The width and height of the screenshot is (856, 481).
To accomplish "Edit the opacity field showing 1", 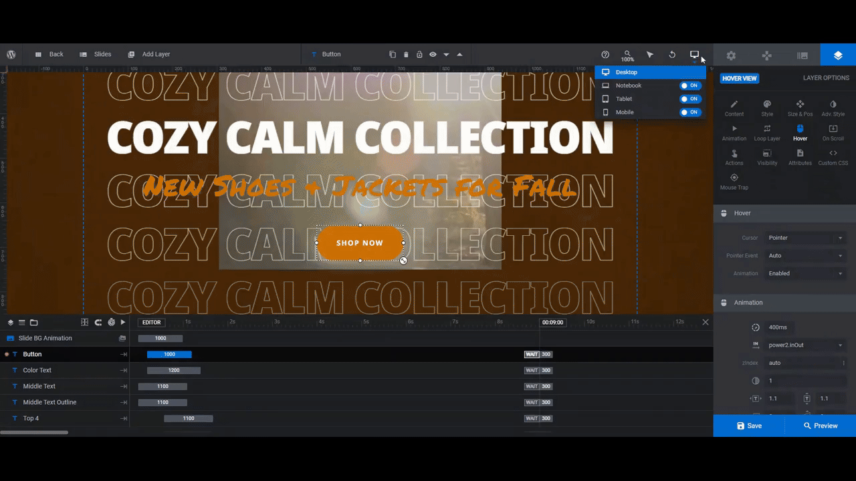I will (805, 381).
